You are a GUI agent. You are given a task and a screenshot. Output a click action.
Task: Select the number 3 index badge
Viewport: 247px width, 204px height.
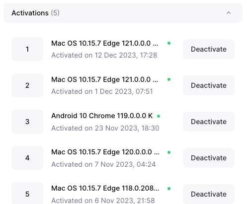27,122
